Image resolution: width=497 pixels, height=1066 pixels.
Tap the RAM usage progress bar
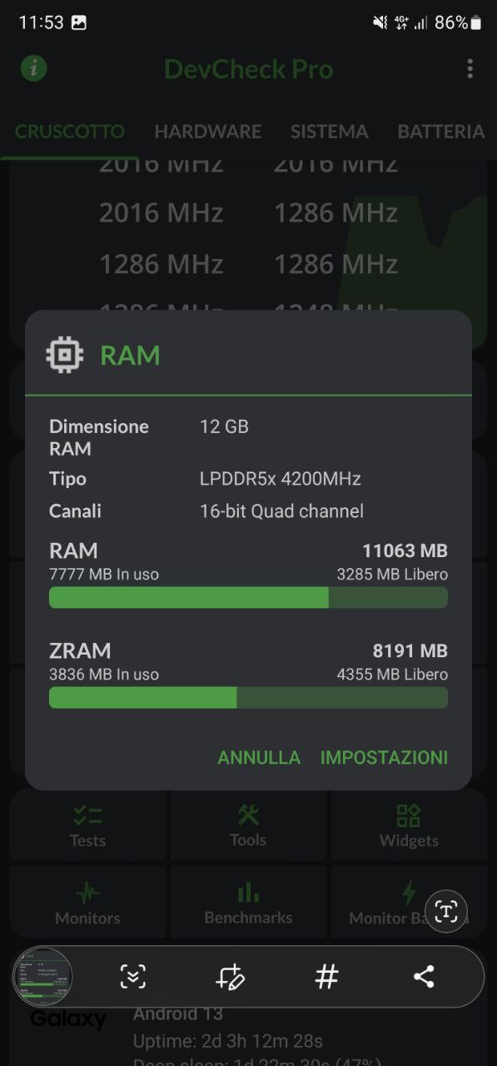click(x=248, y=597)
